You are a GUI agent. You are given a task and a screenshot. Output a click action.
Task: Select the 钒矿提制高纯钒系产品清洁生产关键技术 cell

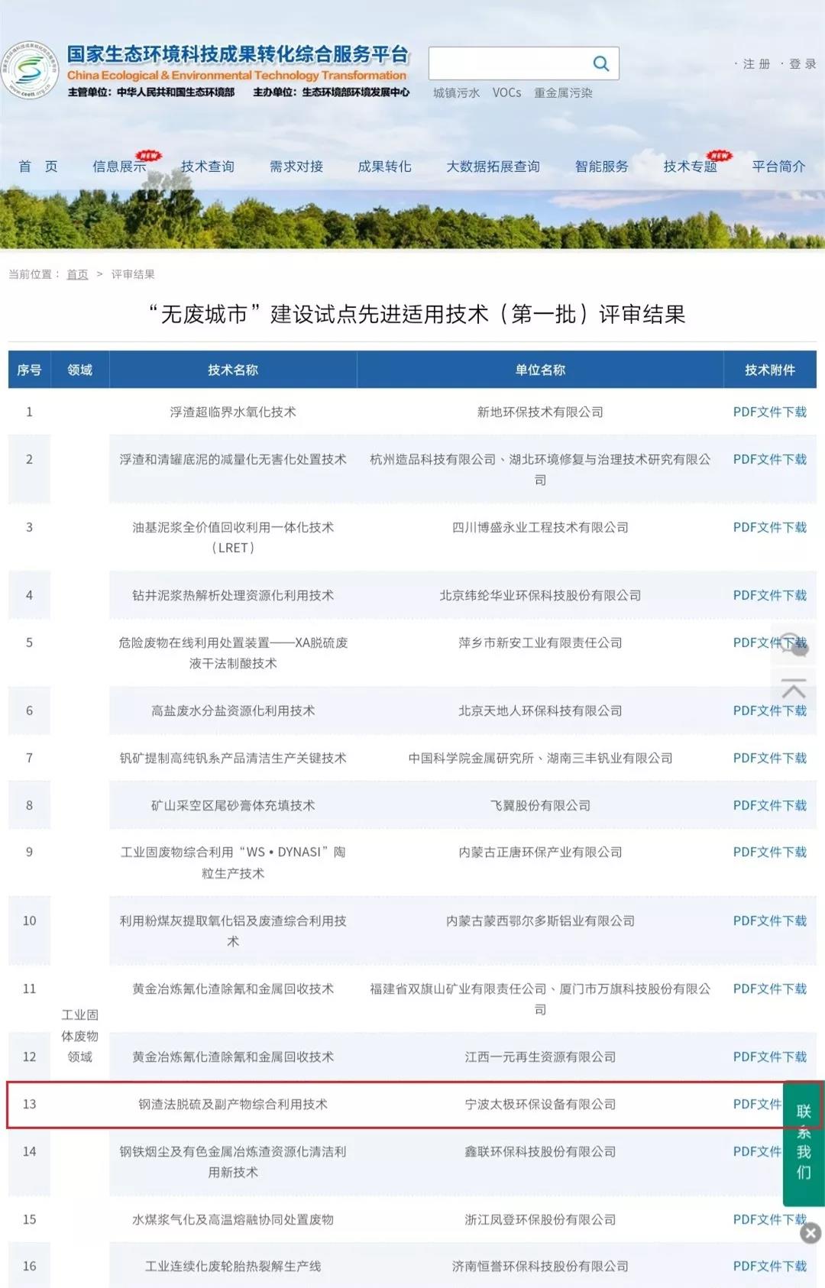tap(233, 758)
